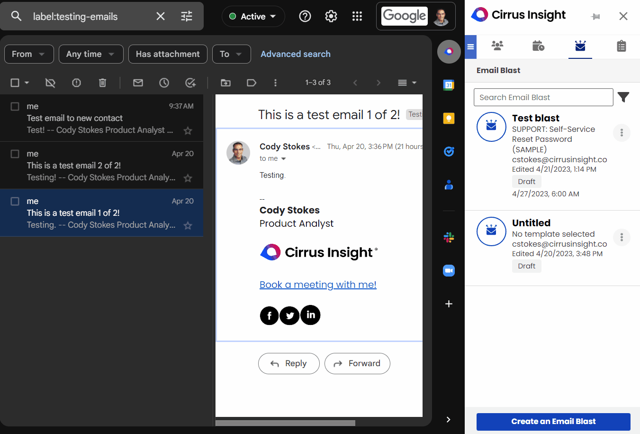Star the Test email to new contact
Viewport: 640px width, 434px height.
188,130
